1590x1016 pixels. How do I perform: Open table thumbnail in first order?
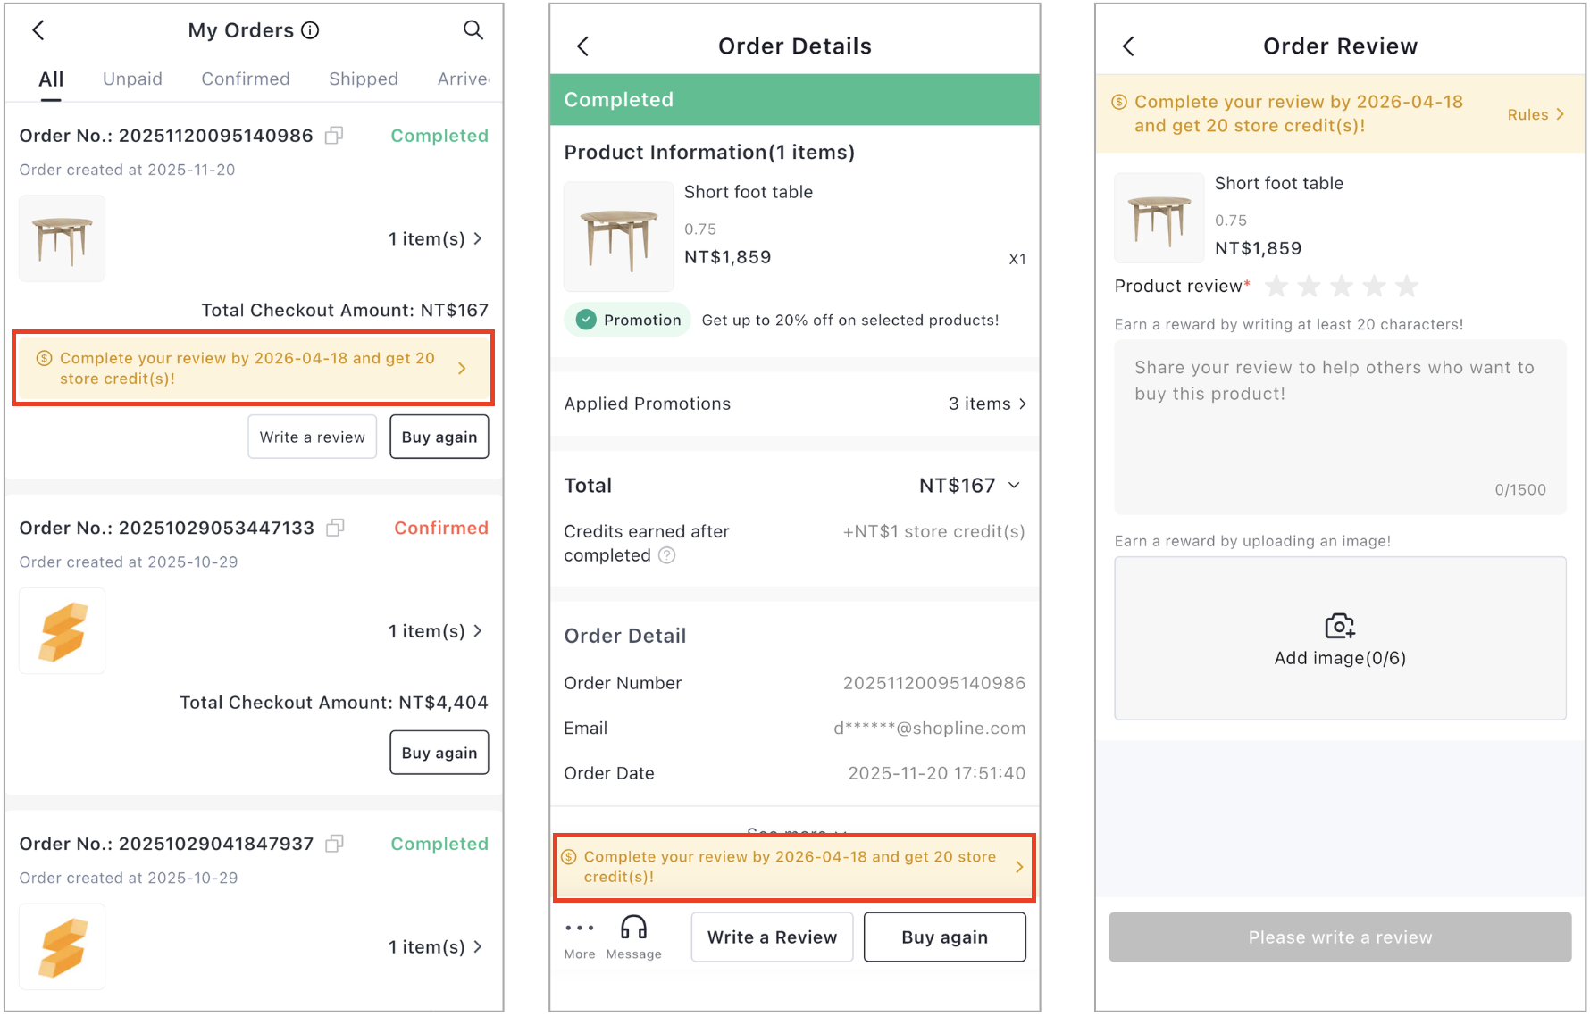pos(62,238)
